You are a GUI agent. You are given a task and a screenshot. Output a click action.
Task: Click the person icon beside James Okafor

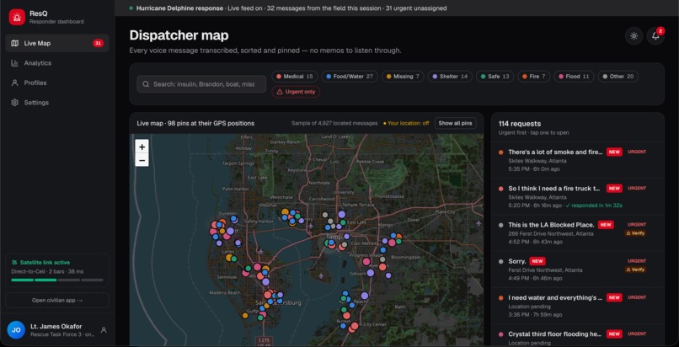pyautogui.click(x=104, y=330)
